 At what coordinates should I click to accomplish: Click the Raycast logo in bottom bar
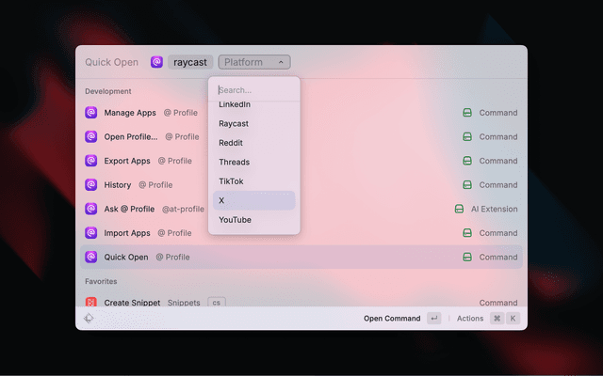89,319
